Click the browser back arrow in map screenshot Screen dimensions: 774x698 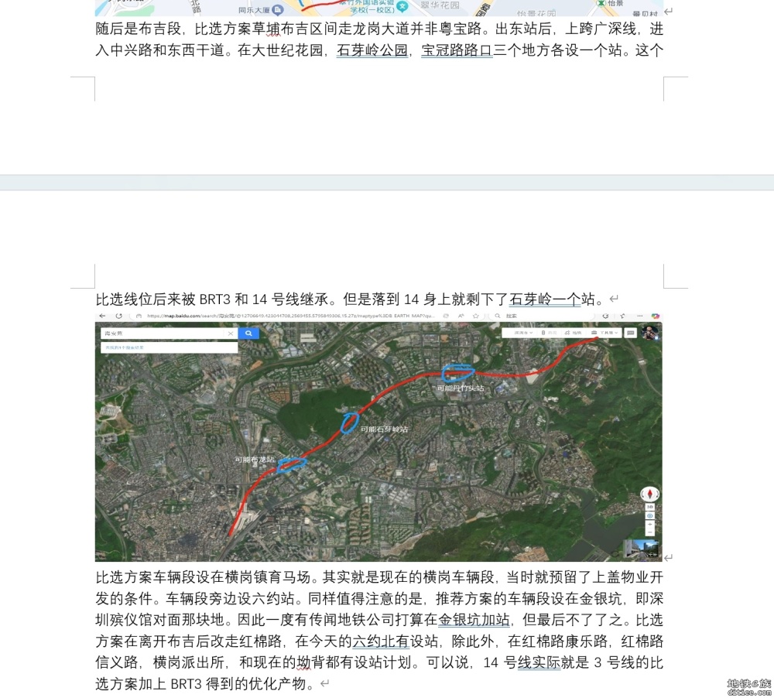click(102, 316)
